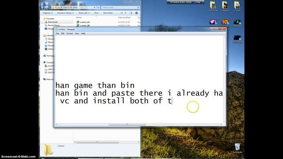283x159 pixels.
Task: Open Notepad's Edit menu
Action: (63, 34)
